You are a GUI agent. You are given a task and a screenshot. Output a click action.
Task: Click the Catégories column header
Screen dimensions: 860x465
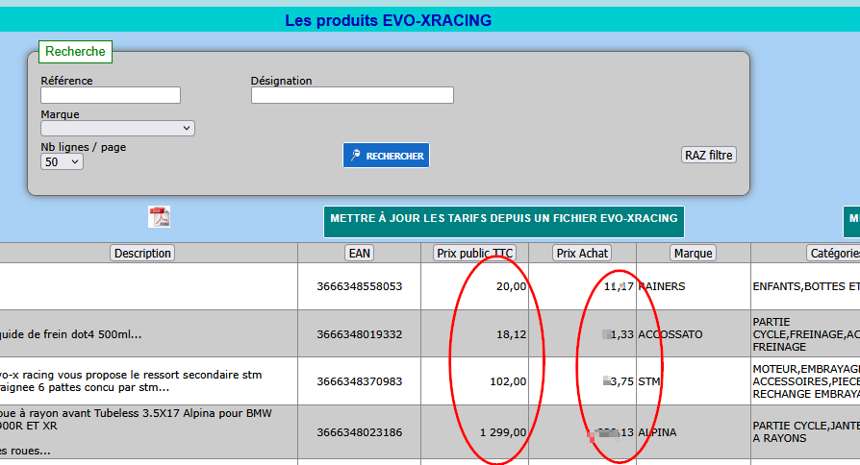833,253
